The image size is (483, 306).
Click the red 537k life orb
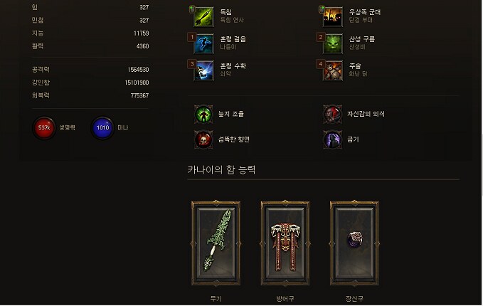point(44,127)
